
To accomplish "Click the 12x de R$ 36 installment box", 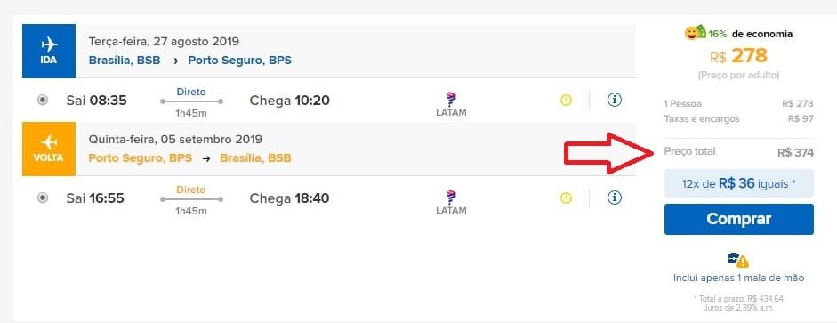I will click(739, 183).
